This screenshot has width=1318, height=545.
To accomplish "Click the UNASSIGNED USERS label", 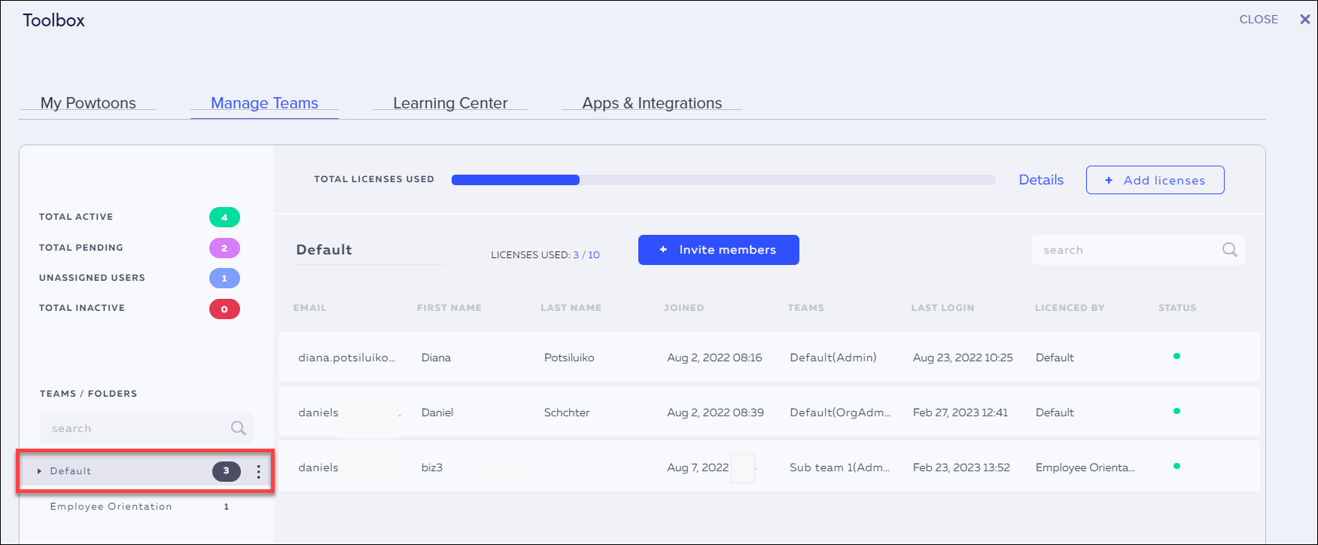I will pyautogui.click(x=92, y=278).
